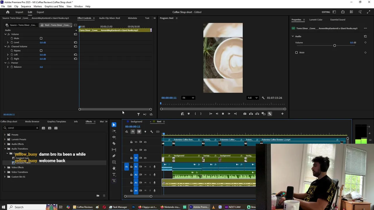The width and height of the screenshot is (374, 210).
Task: Expand the Presets folder in Effects
Action: click(x=5, y=135)
